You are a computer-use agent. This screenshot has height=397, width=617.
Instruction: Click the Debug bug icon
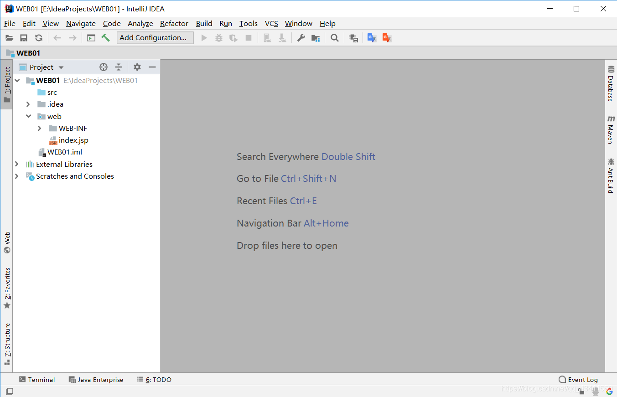[x=219, y=38]
